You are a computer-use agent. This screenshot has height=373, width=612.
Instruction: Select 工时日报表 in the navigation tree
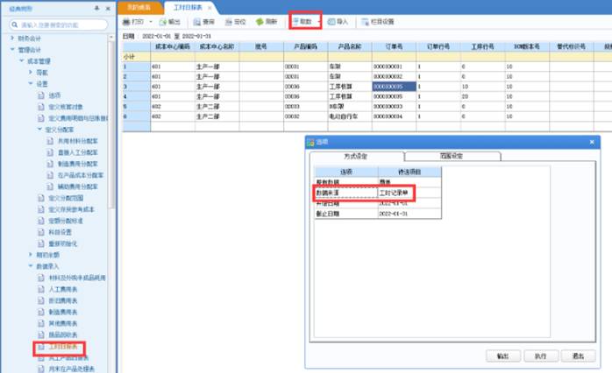[63, 347]
